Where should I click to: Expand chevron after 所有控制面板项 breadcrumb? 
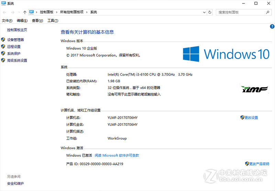pos(87,12)
